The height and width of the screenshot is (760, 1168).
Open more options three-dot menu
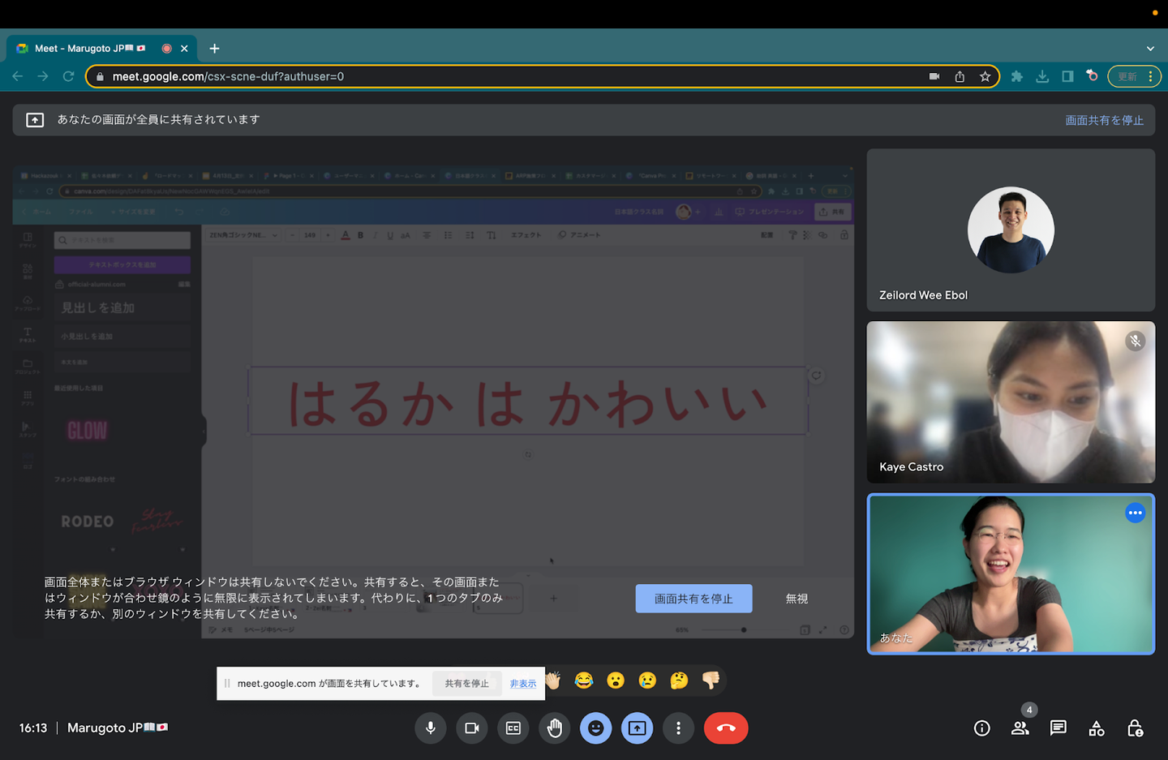point(679,728)
